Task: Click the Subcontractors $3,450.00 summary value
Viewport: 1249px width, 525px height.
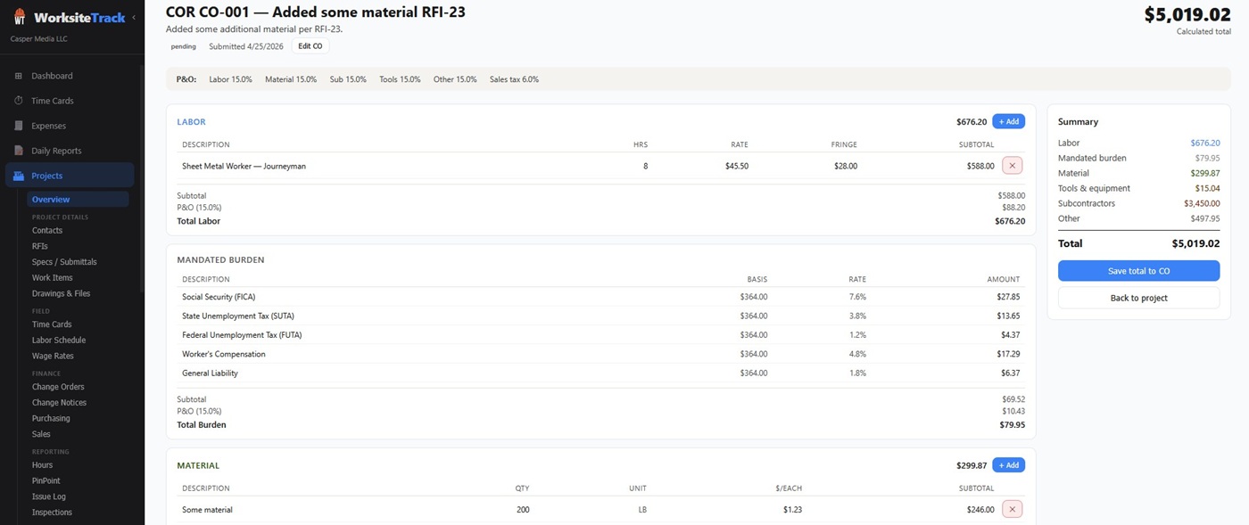Action: [1202, 203]
